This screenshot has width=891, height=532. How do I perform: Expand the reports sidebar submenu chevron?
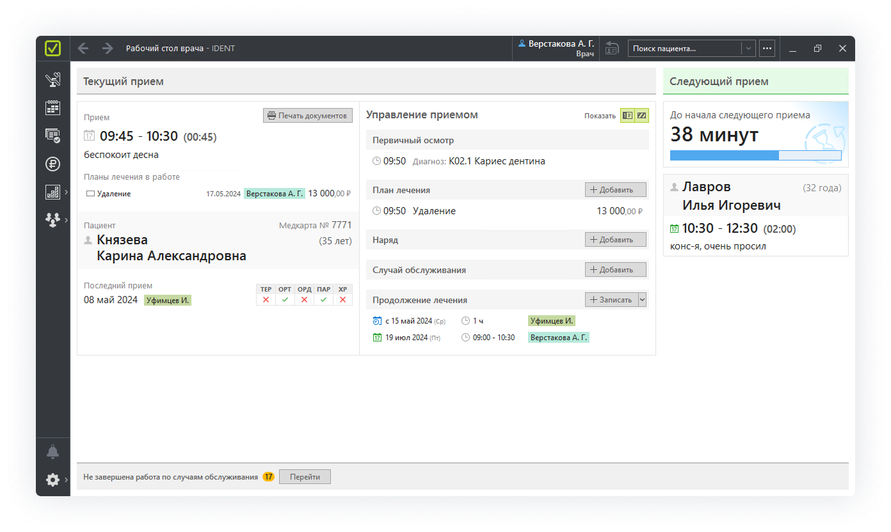point(67,192)
